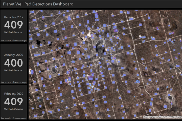
Task: Click Last update text in December, 2019 card
Action: (x=14, y=41)
